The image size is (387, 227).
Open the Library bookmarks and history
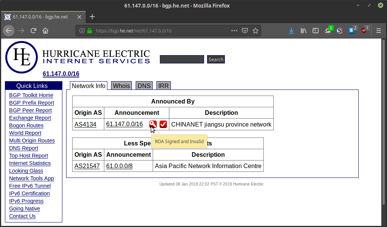(303, 31)
